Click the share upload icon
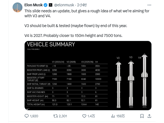The image size is (164, 123). pyautogui.click(x=149, y=116)
